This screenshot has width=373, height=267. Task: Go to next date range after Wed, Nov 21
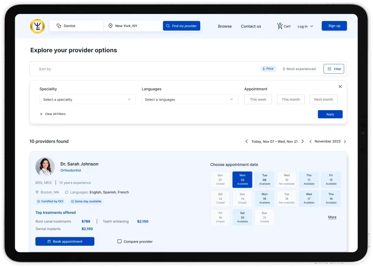pyautogui.click(x=303, y=141)
